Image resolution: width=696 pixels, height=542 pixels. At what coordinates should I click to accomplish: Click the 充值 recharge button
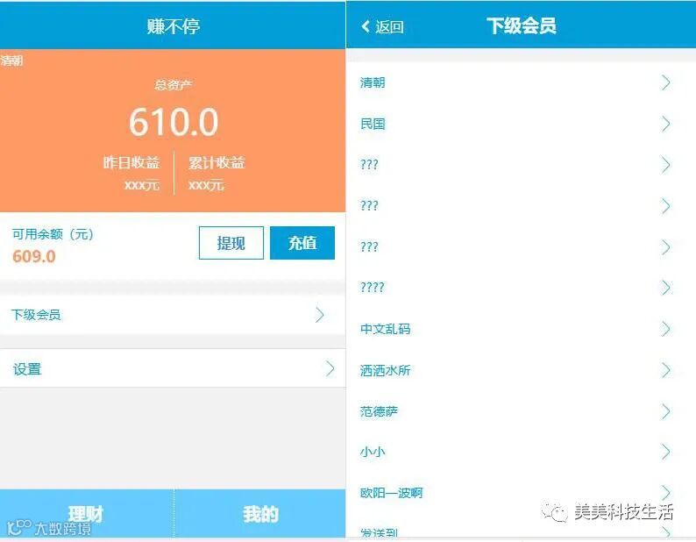(x=302, y=243)
